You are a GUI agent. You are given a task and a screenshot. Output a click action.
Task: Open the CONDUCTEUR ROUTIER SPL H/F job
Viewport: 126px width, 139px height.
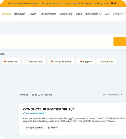click(49, 109)
